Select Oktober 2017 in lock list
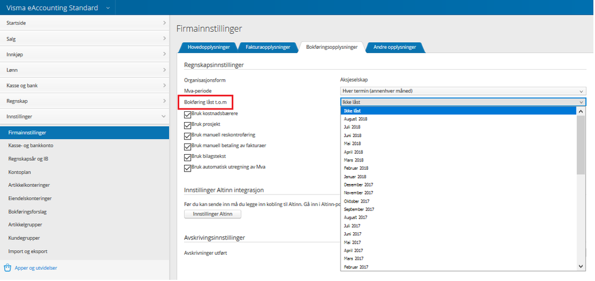The image size is (595, 281). pyautogui.click(x=459, y=201)
